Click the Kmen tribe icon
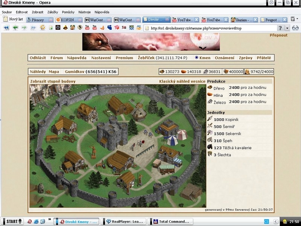 [x=196, y=58]
